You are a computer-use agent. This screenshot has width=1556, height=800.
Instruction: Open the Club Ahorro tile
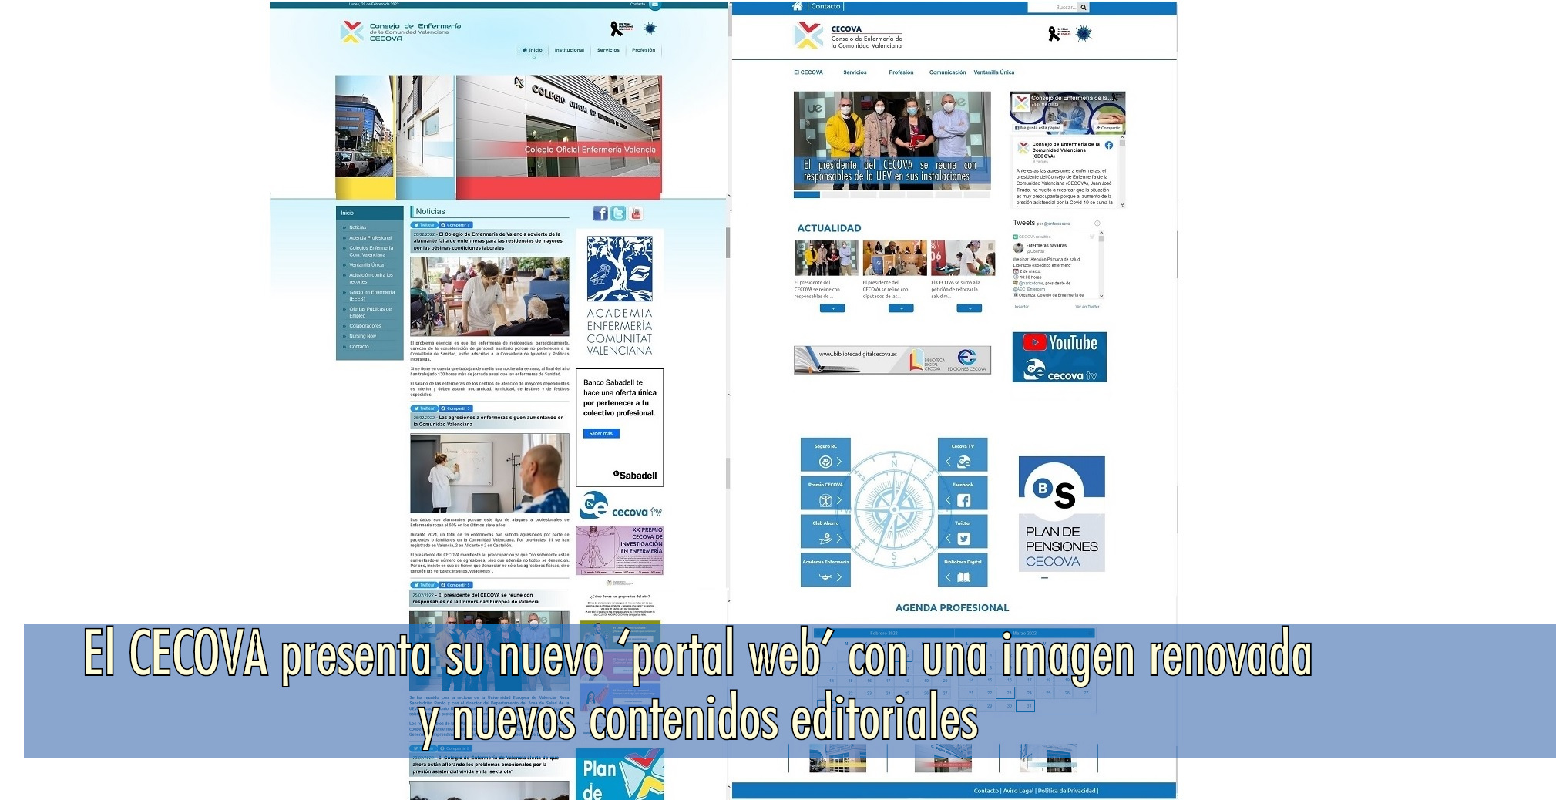(825, 532)
